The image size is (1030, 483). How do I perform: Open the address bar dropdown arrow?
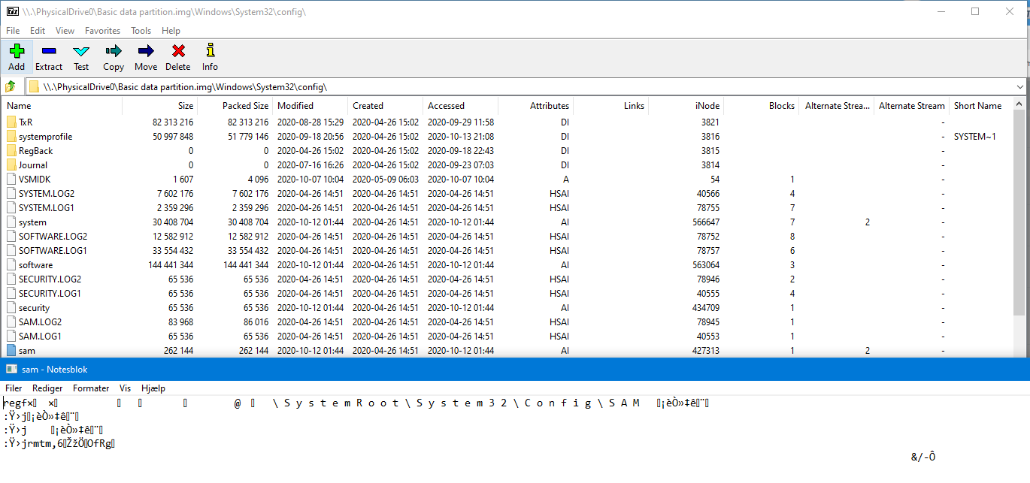(1019, 86)
